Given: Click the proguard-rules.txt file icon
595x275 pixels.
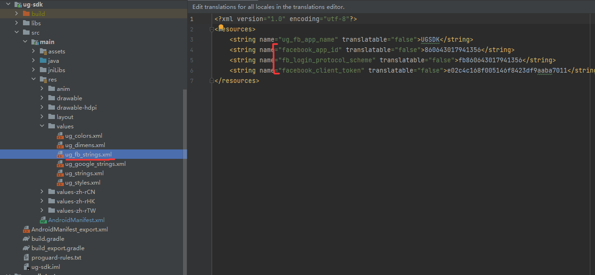Looking at the screenshot, I should (26, 258).
